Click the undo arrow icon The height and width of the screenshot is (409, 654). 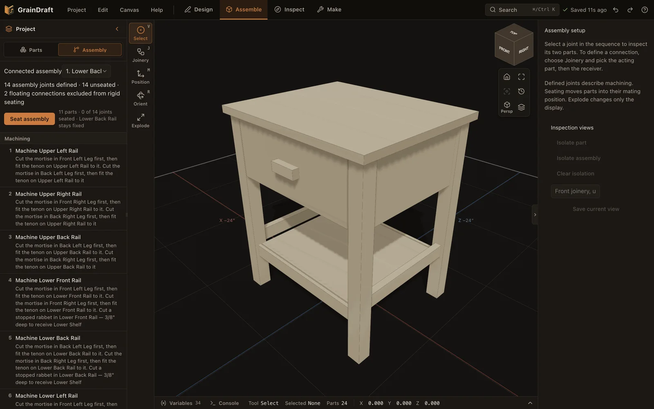pos(616,10)
